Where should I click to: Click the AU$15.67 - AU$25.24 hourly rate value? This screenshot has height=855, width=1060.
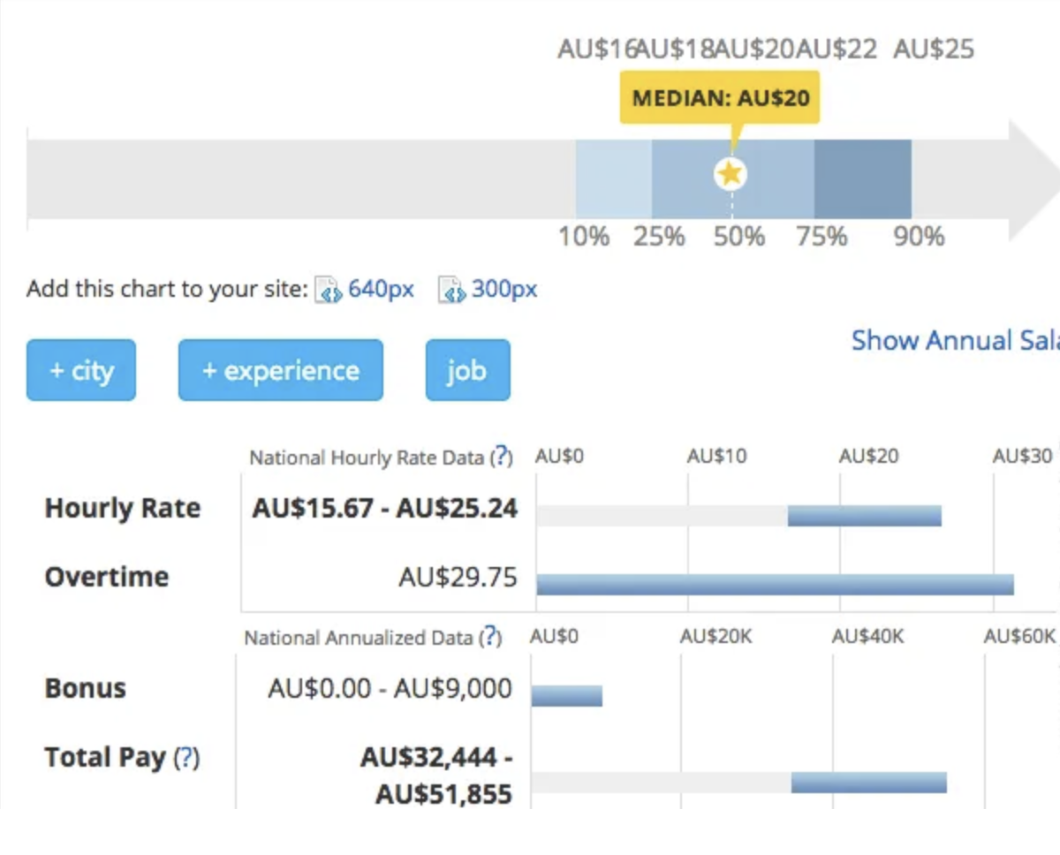[384, 508]
